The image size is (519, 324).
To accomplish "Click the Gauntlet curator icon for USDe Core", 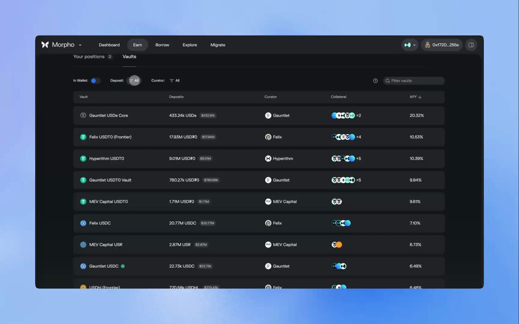I will pos(269,115).
